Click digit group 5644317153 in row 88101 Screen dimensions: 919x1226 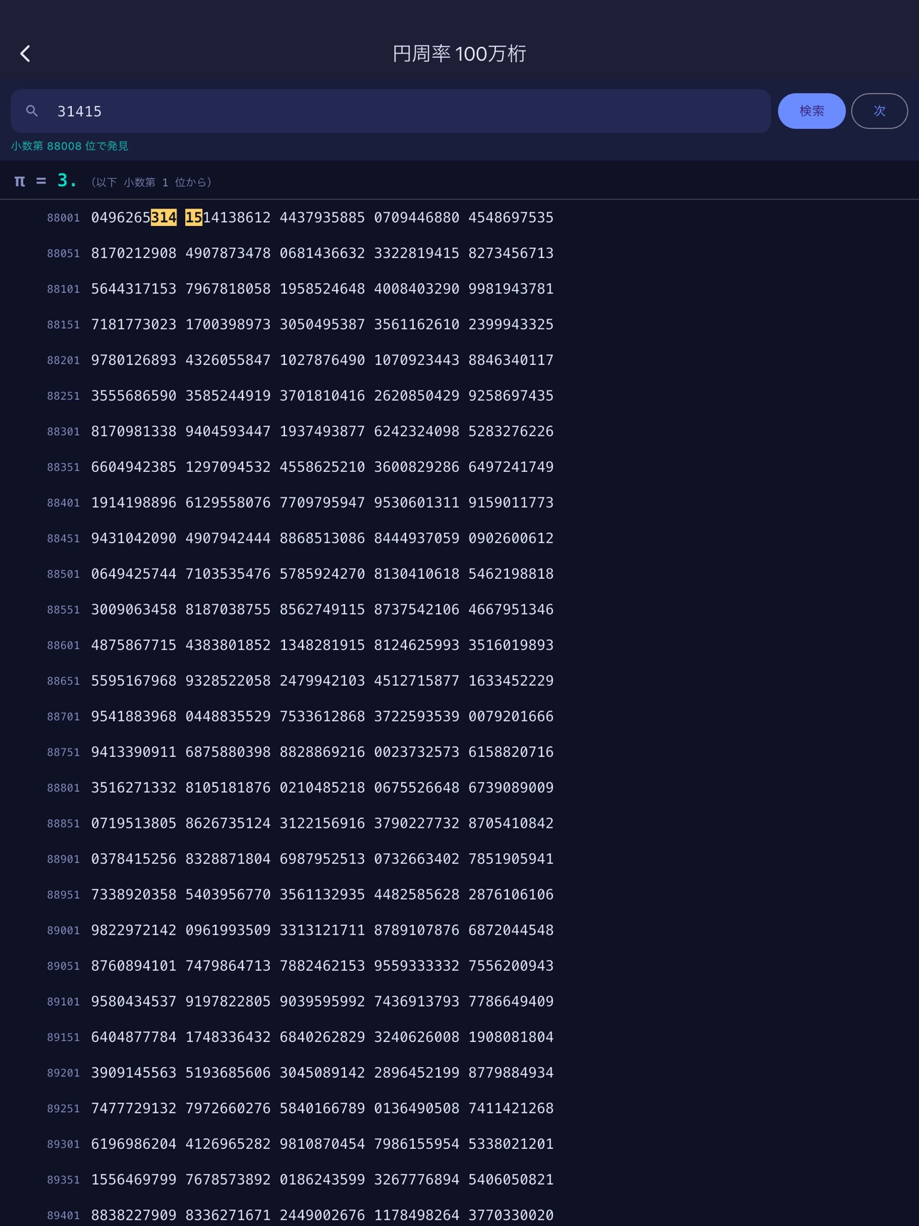coord(134,289)
